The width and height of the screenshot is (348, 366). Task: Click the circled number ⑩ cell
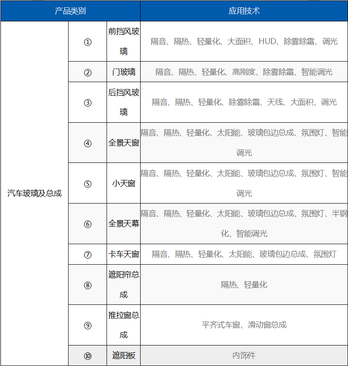pyautogui.click(x=88, y=356)
